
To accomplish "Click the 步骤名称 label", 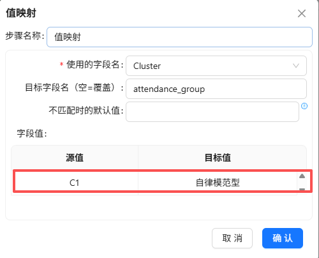I will click(x=25, y=36).
